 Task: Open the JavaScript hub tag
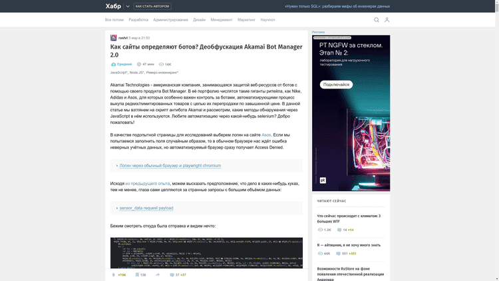point(118,73)
